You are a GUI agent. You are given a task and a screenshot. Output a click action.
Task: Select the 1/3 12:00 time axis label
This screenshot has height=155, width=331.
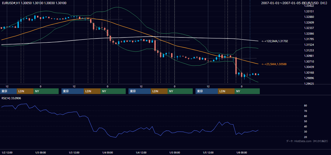74,152
